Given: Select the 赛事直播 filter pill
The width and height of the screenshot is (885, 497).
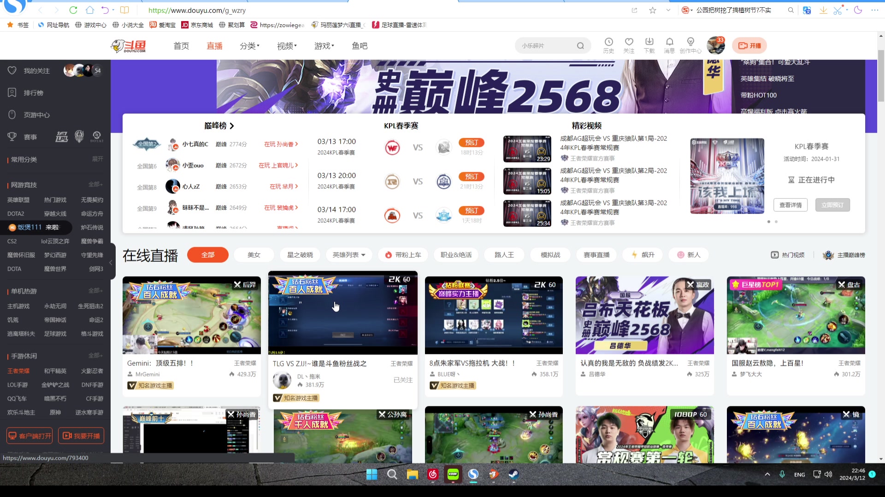Looking at the screenshot, I should click(x=596, y=255).
